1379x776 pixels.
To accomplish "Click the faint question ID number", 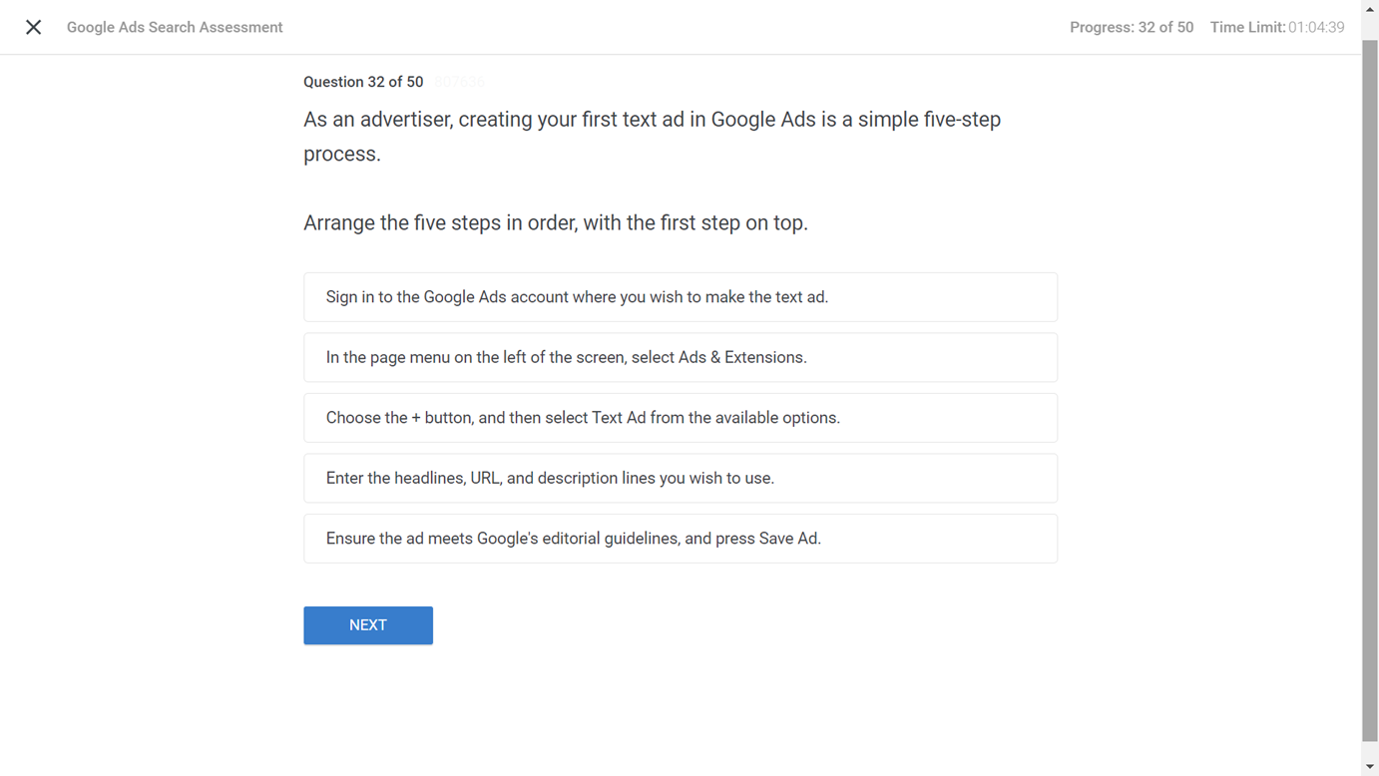I will [459, 82].
